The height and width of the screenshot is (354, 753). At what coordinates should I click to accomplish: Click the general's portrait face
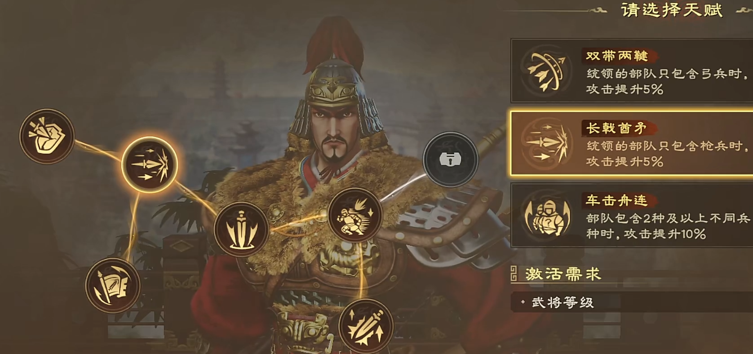point(332,130)
